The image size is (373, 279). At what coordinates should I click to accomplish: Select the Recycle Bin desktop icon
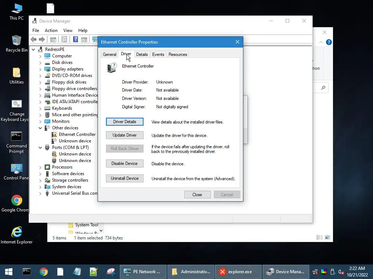pyautogui.click(x=16, y=44)
